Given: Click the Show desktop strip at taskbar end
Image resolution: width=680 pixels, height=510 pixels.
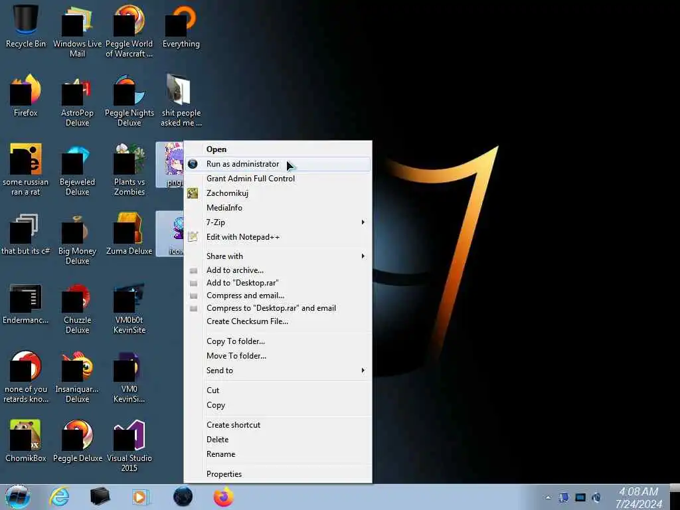Looking at the screenshot, I should (675, 497).
